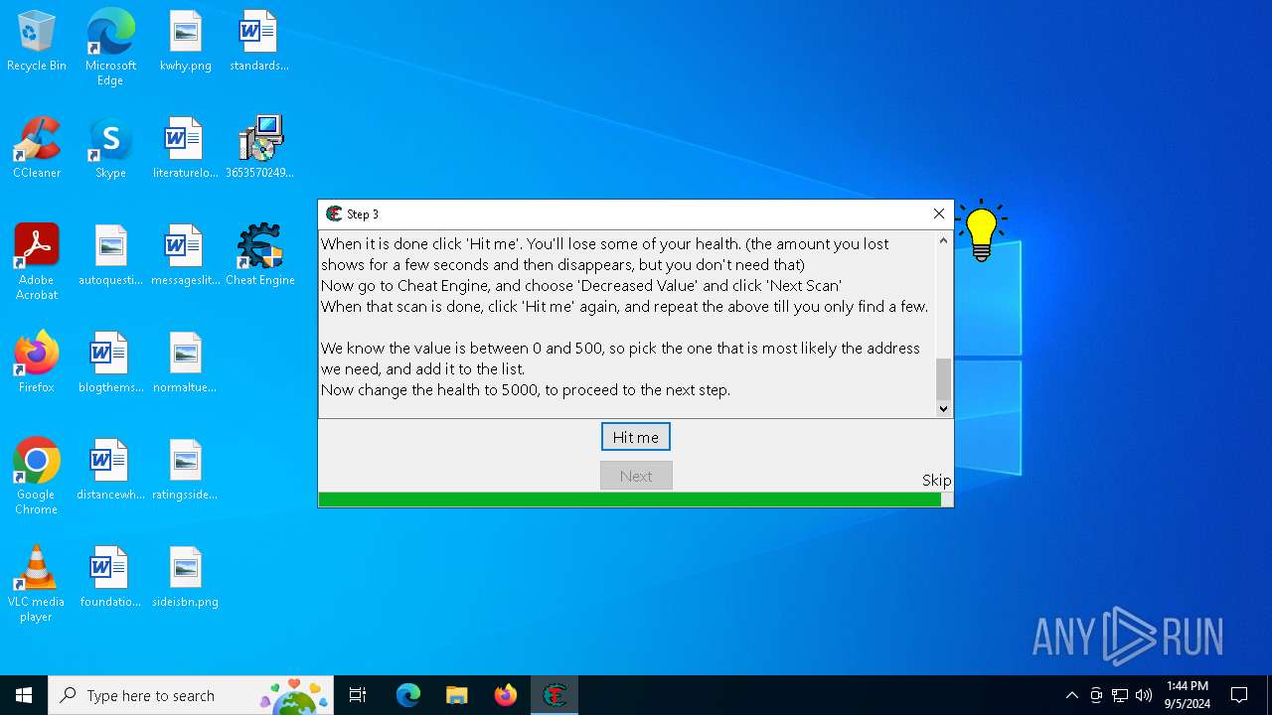Select the standards Word document on desktop
Screen dimensions: 1272x715
pos(259,41)
